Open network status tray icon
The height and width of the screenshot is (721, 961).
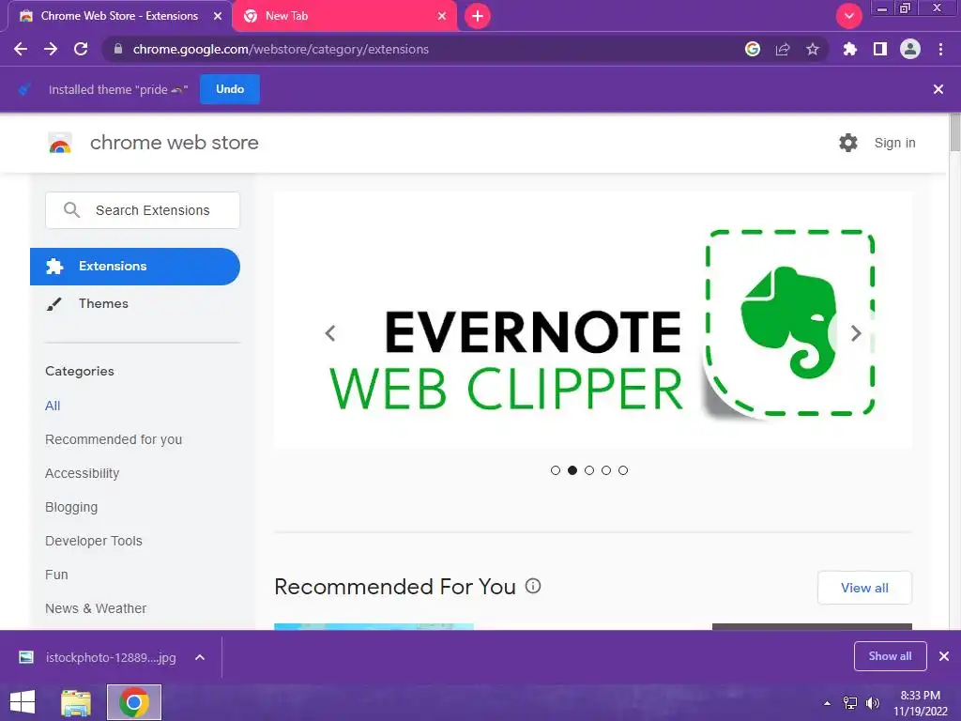tap(850, 703)
